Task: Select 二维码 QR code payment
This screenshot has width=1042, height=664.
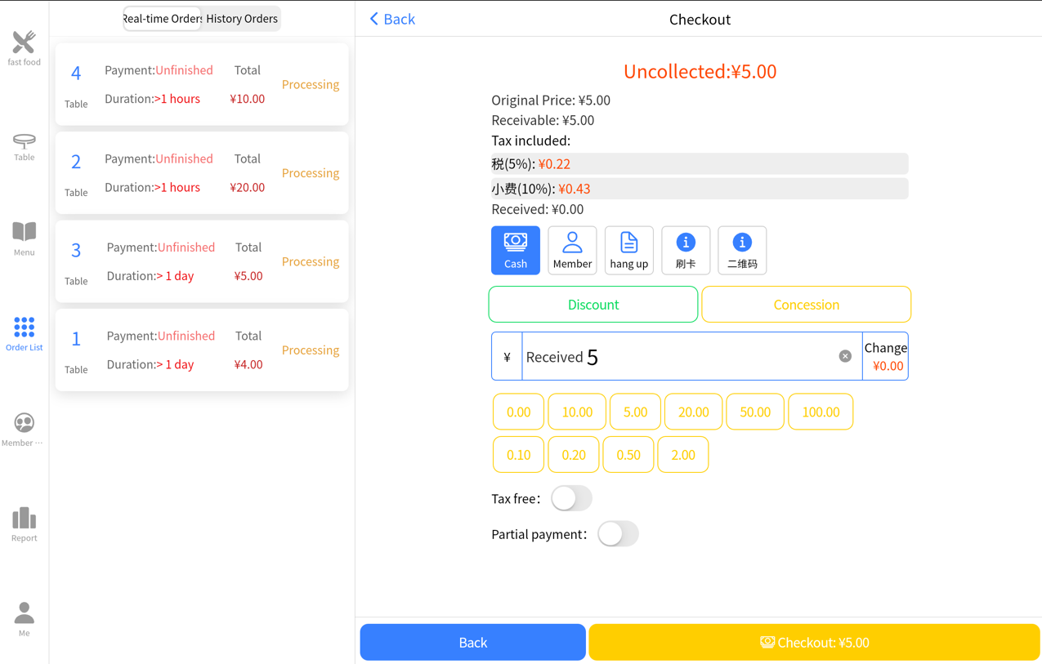Action: (x=742, y=250)
